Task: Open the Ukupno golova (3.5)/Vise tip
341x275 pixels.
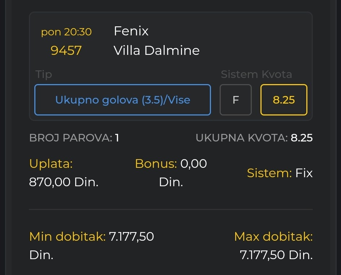Action: click(x=123, y=100)
